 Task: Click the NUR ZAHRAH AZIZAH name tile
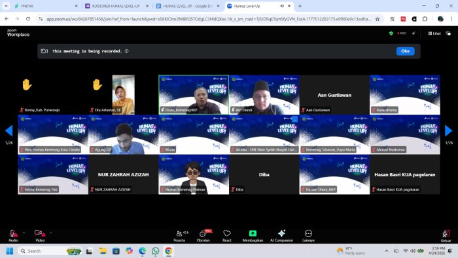123,174
